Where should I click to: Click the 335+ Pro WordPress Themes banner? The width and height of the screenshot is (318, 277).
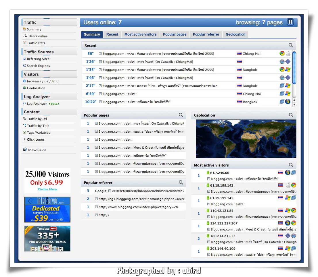click(47, 239)
